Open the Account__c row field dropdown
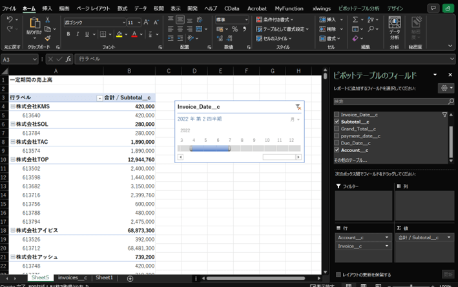 pos(387,237)
